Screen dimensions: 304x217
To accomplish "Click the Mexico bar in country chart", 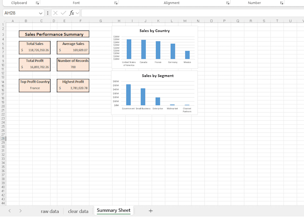I will [x=187, y=55].
